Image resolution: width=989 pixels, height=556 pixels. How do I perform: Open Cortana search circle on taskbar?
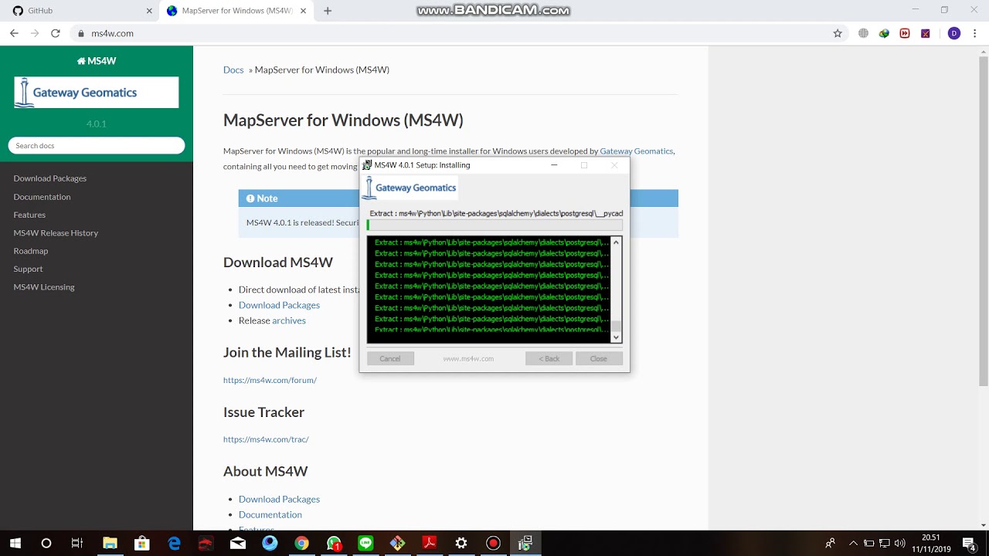pyautogui.click(x=46, y=544)
